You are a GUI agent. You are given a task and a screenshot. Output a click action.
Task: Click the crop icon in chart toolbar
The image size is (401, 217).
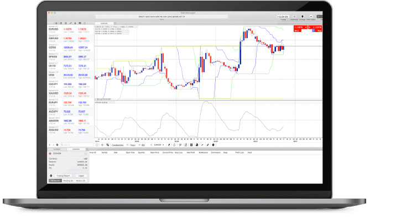(x=108, y=145)
